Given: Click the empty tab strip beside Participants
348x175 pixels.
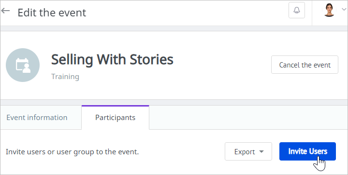Looking at the screenshot, I should click(248, 118).
